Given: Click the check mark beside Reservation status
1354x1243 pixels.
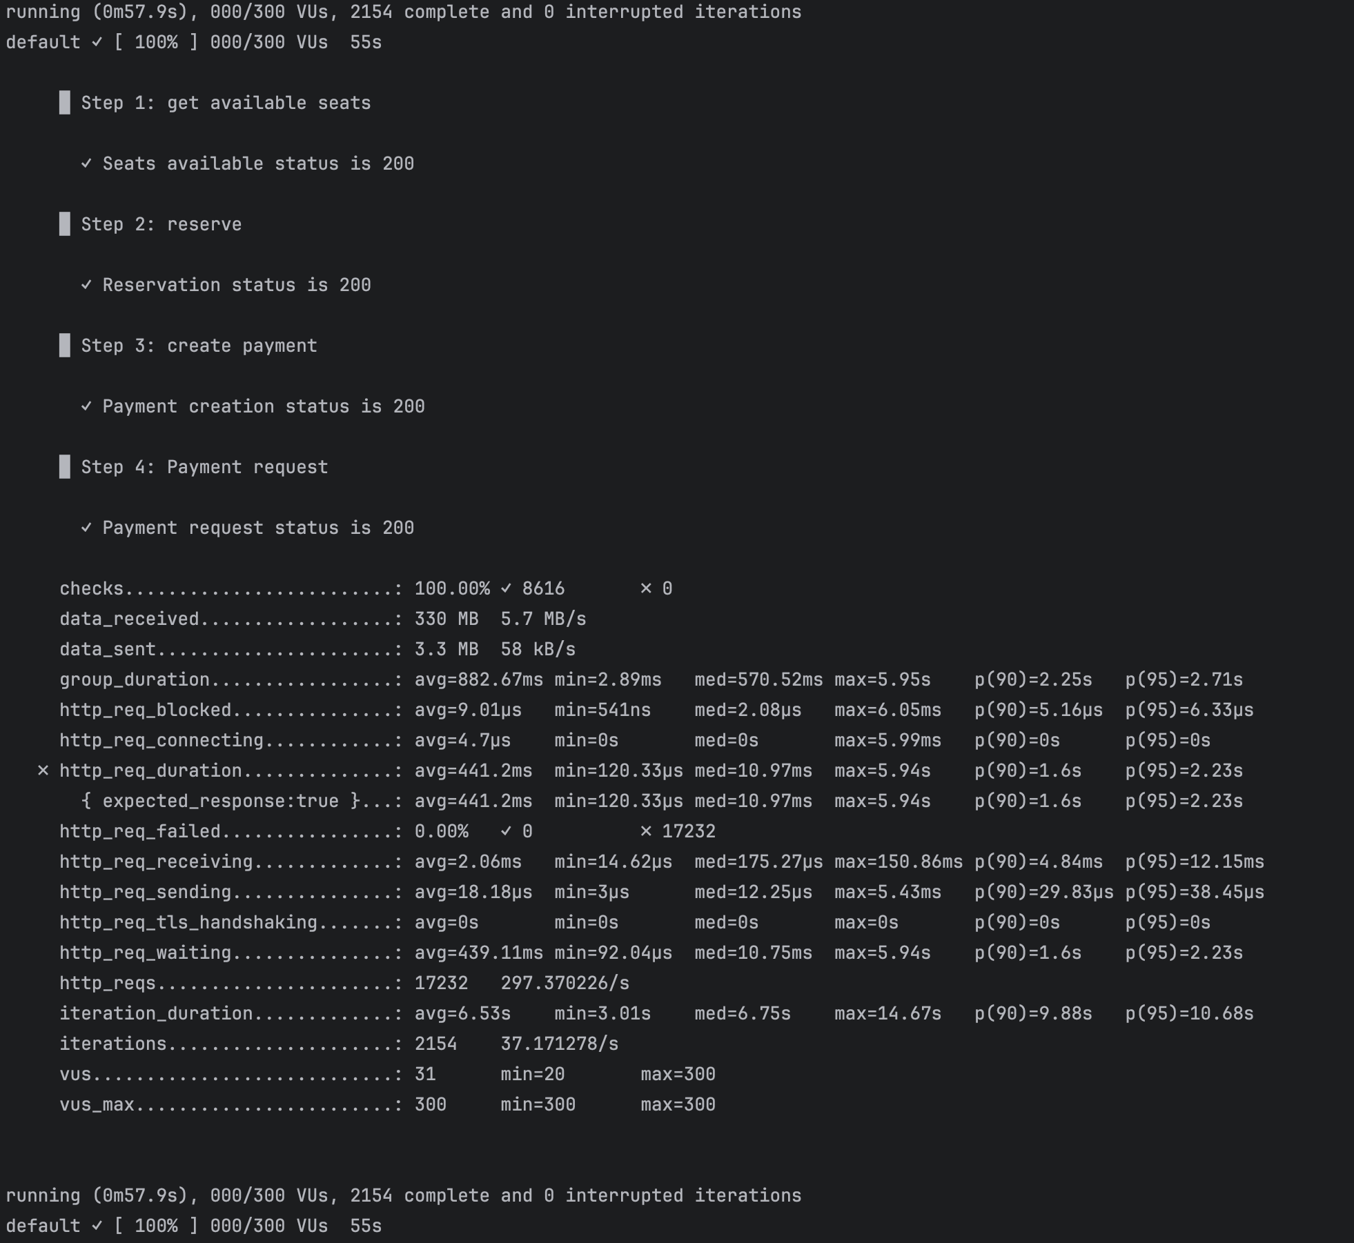Looking at the screenshot, I should click(x=86, y=285).
